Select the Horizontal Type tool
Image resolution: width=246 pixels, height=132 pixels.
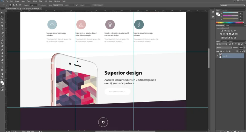point(2,63)
